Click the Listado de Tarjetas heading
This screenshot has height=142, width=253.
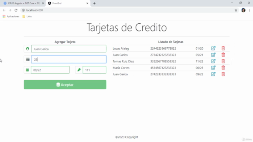[x=171, y=42]
